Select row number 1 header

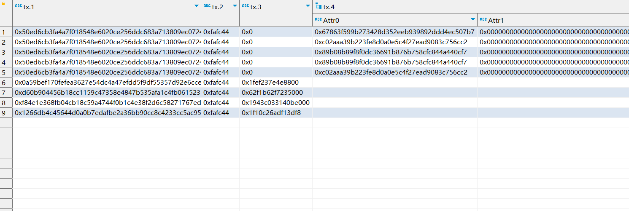(x=4, y=32)
